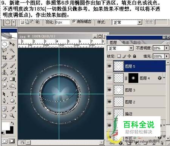Open the 填充 fill slider arrow

pyautogui.click(x=167, y=56)
